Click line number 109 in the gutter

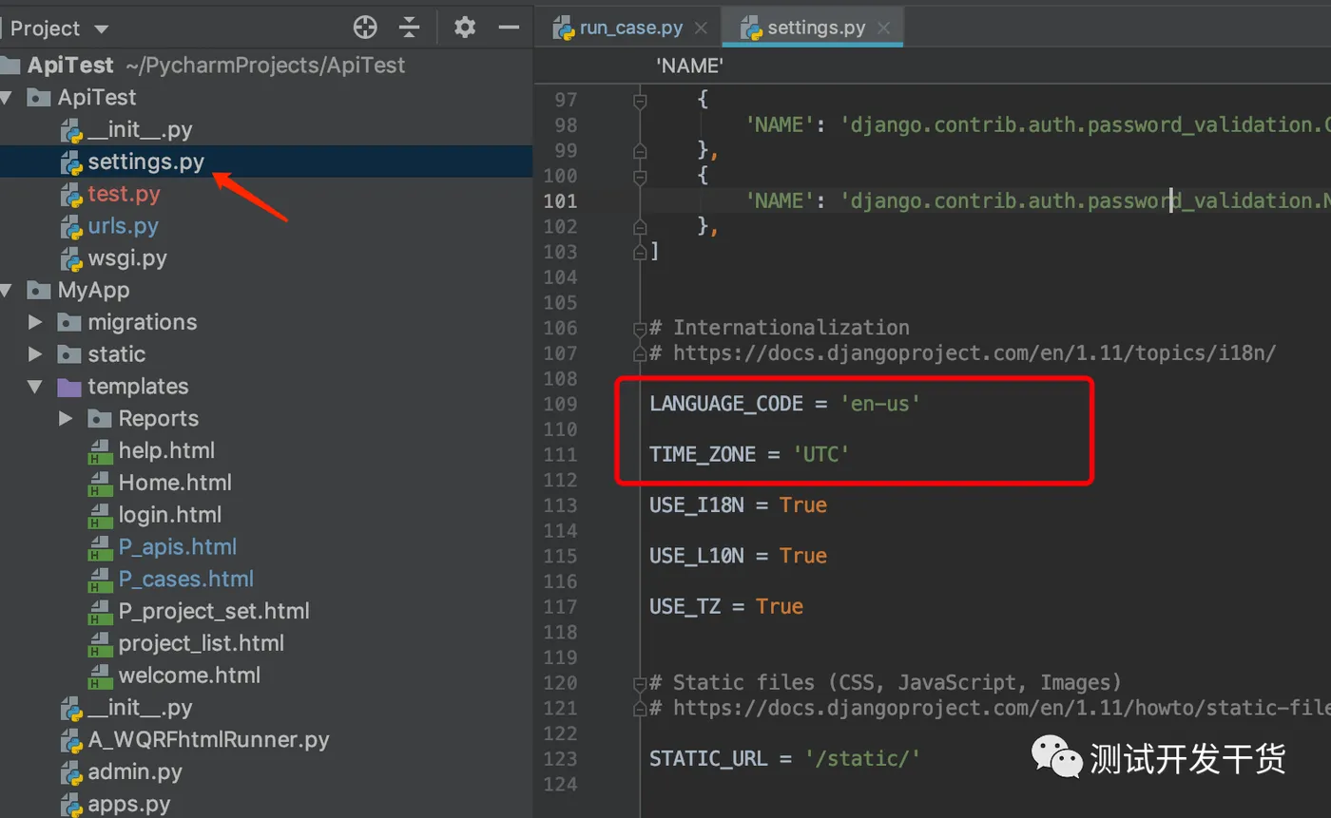pos(560,404)
